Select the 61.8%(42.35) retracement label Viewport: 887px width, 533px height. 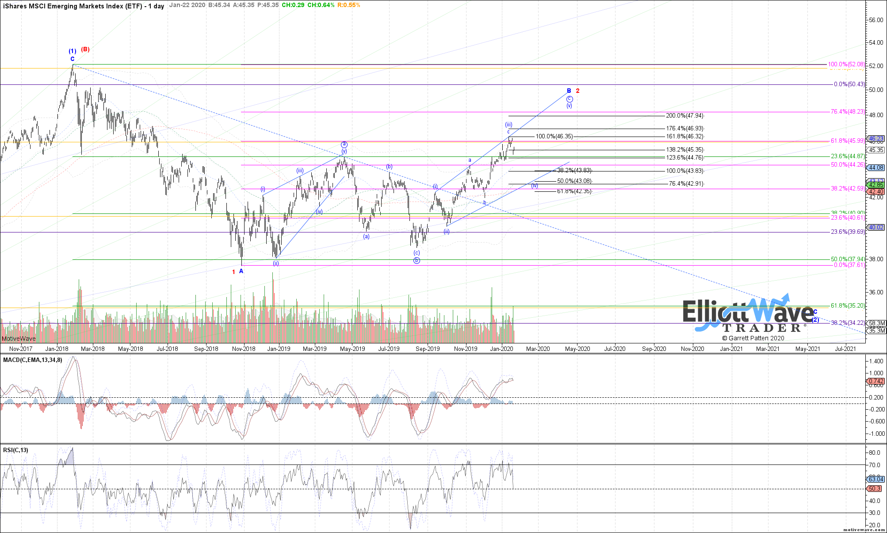574,191
